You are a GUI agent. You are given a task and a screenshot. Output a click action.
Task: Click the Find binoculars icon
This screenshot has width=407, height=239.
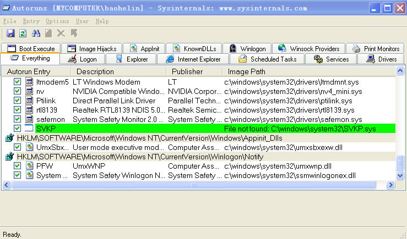[36, 33]
